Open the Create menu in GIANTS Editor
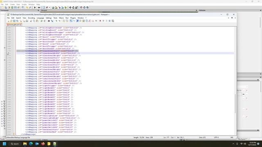Image resolution: width=262 pixels, height=147 pixels. click(12, 4)
